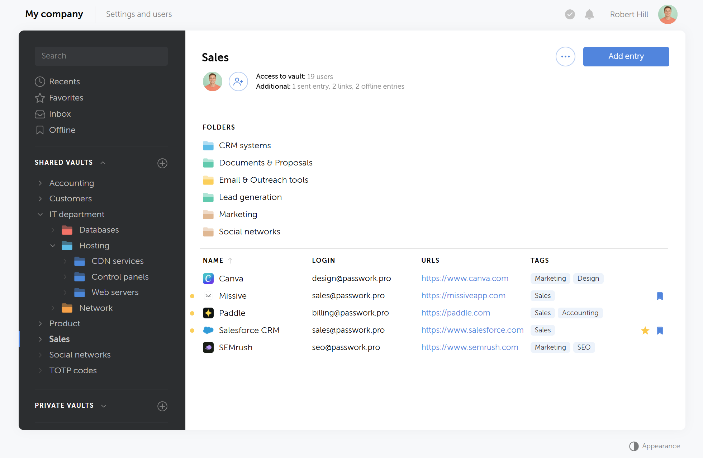Add a new shared vault plus icon
The height and width of the screenshot is (458, 703).
pyautogui.click(x=162, y=163)
